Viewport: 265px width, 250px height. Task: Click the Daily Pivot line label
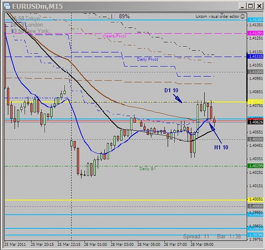[x=148, y=59]
